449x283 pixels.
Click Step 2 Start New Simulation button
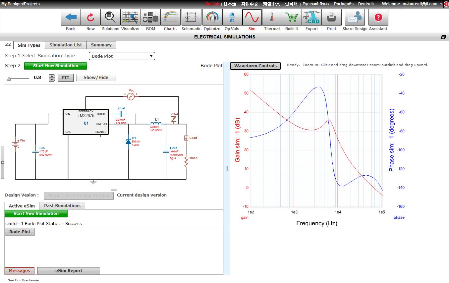tap(56, 66)
